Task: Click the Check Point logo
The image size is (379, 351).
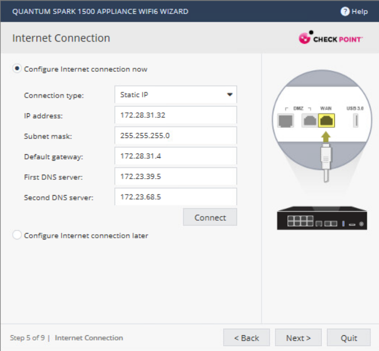Action: point(331,37)
